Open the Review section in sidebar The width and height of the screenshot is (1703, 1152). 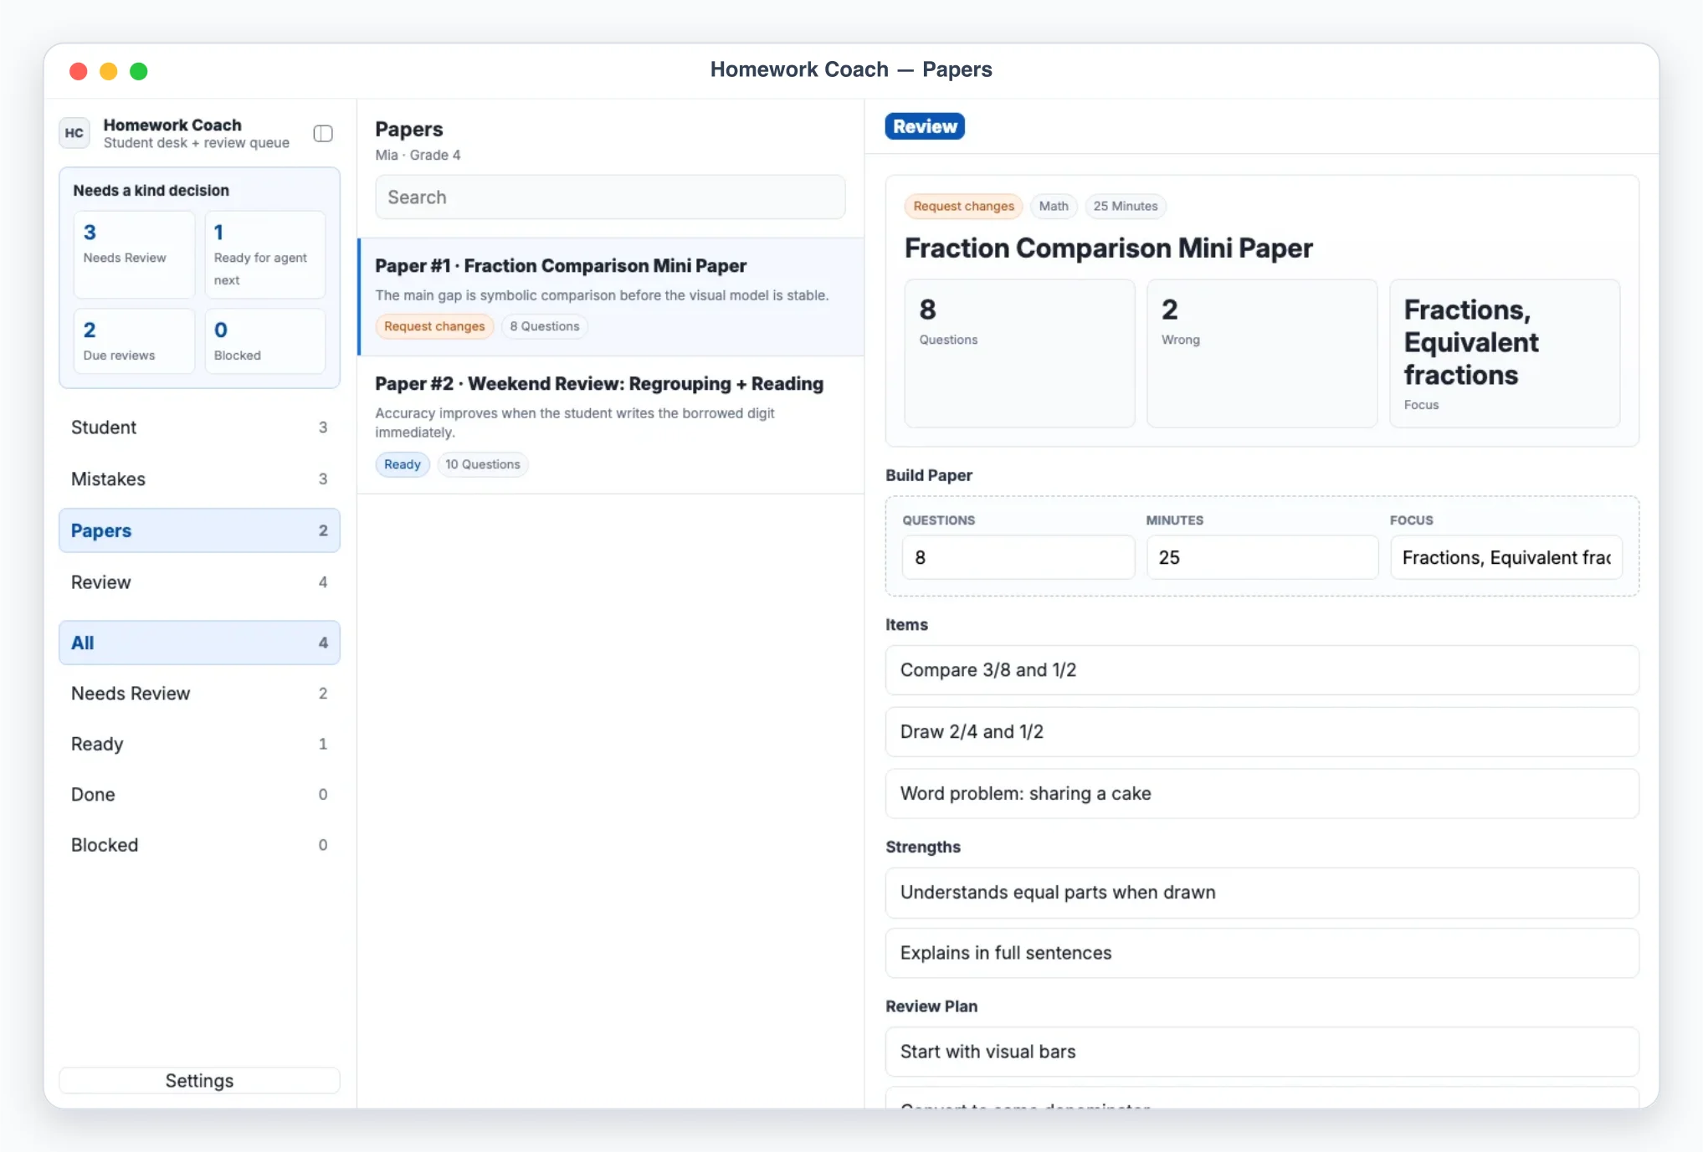pos(199,582)
